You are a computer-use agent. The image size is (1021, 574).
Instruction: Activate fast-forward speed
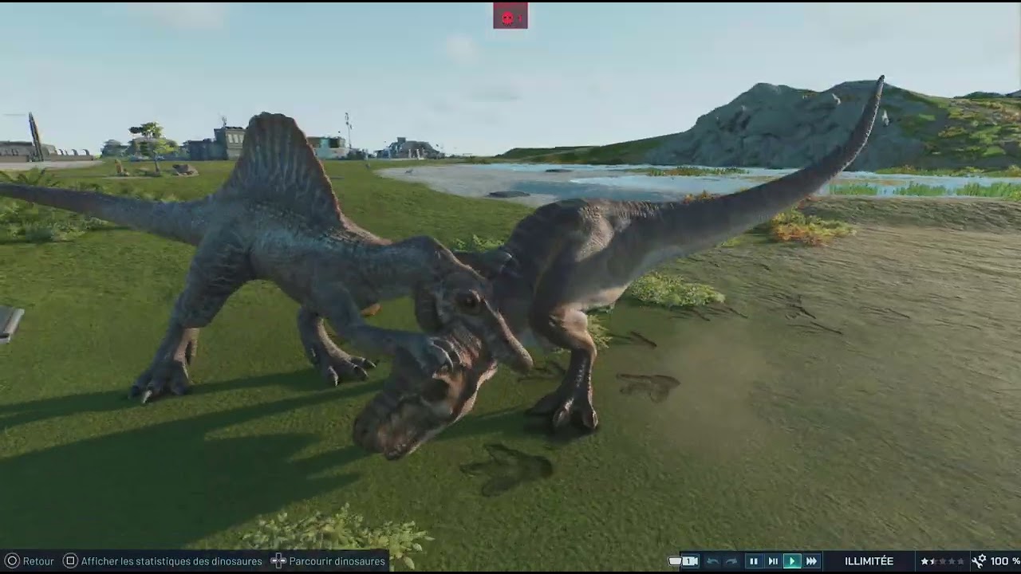click(811, 561)
